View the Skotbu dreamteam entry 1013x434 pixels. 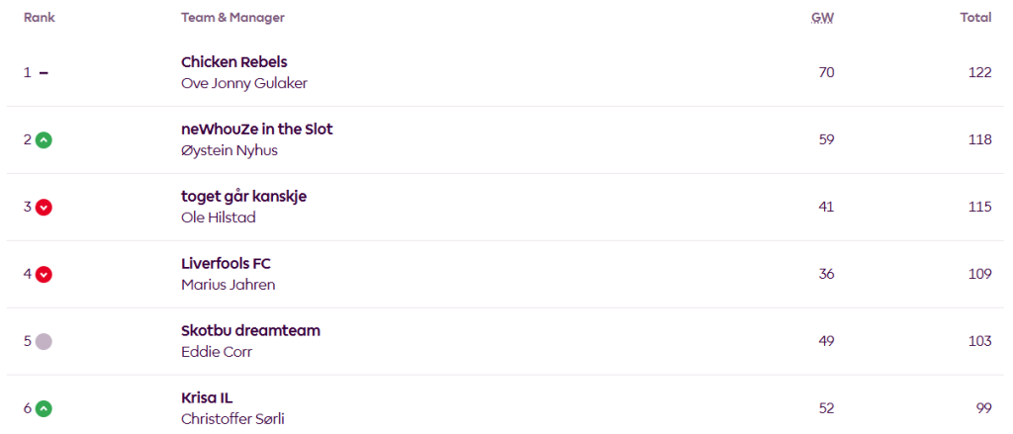click(250, 331)
